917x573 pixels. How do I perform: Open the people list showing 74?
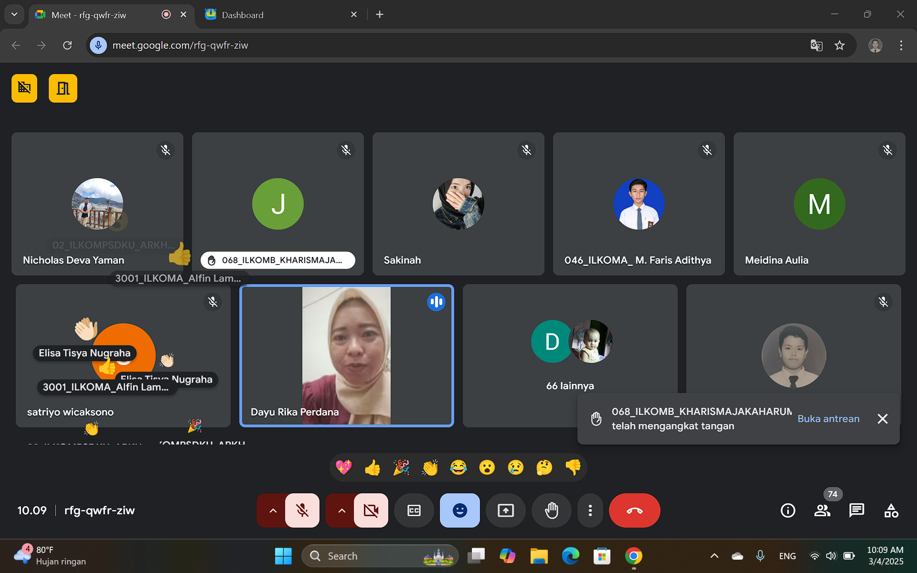click(x=822, y=510)
